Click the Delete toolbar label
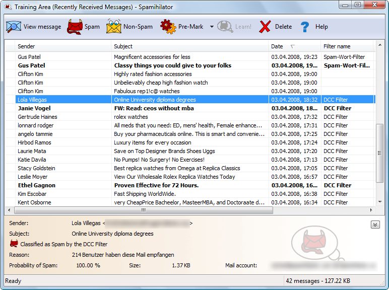Viewport: 389px width, 290px height. 283,27
